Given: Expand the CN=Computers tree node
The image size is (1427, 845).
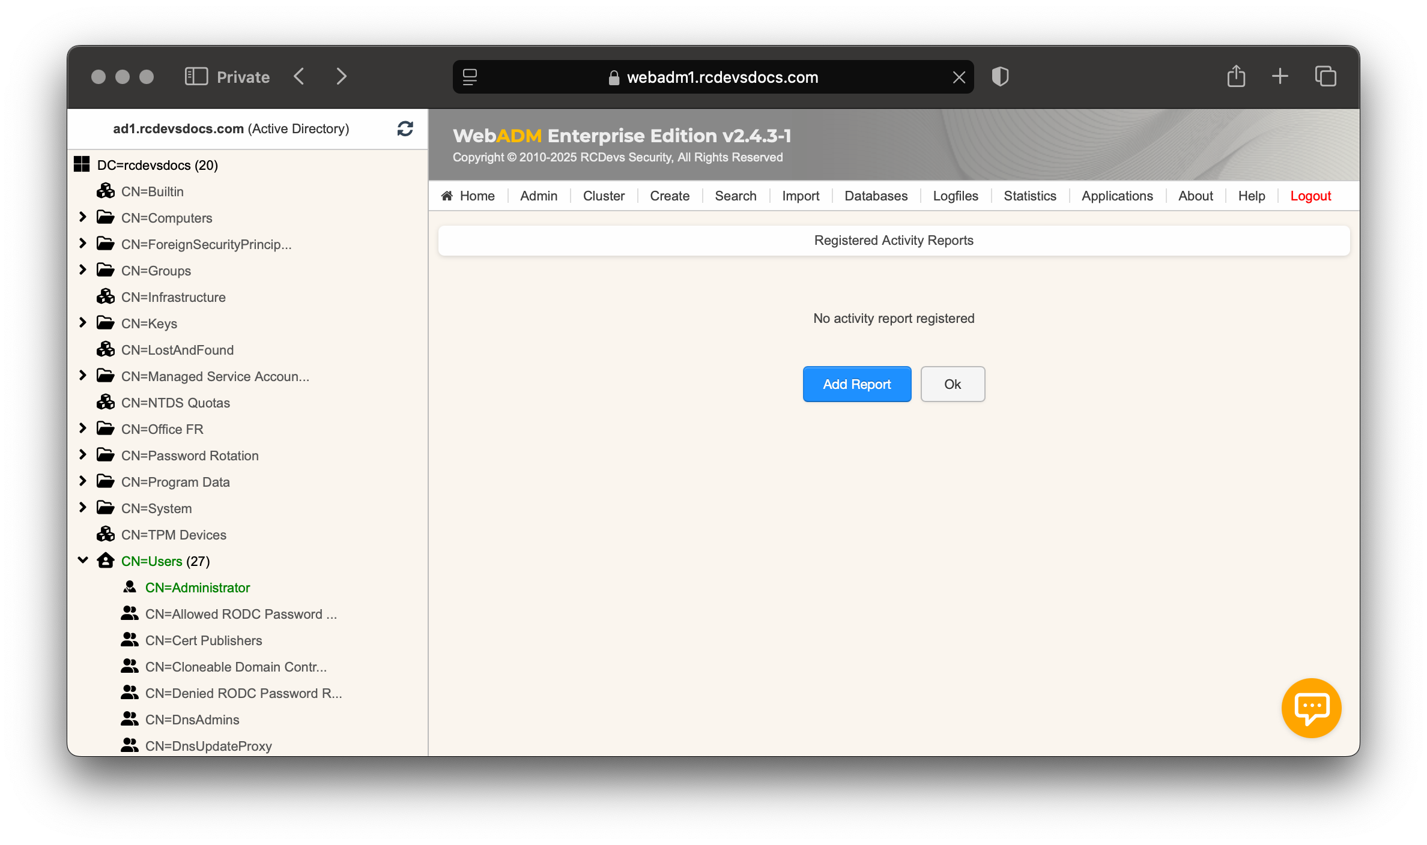Looking at the screenshot, I should [x=83, y=217].
